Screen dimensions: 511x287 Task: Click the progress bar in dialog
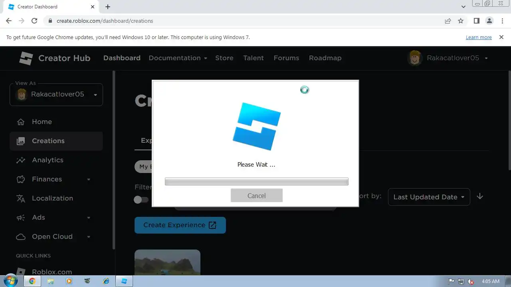[256, 181]
